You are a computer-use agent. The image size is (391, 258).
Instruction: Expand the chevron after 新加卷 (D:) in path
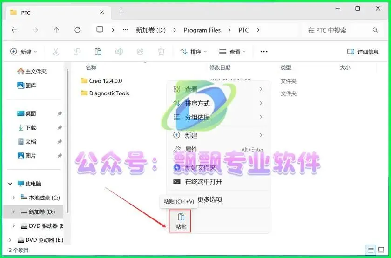(x=175, y=30)
